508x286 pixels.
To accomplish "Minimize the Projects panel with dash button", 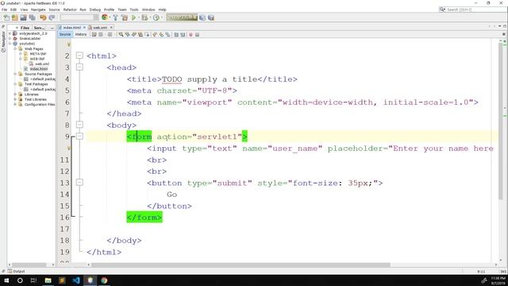I will point(52,28).
